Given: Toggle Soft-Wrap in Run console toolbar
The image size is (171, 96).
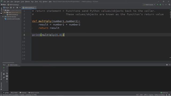Looking at the screenshot, I should click(7, 74).
